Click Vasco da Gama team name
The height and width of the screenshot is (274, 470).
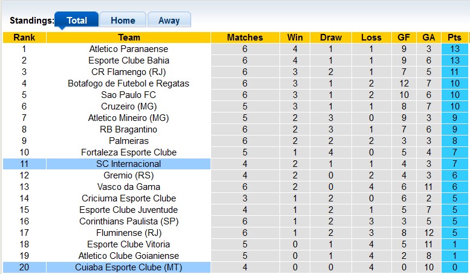pos(128,187)
